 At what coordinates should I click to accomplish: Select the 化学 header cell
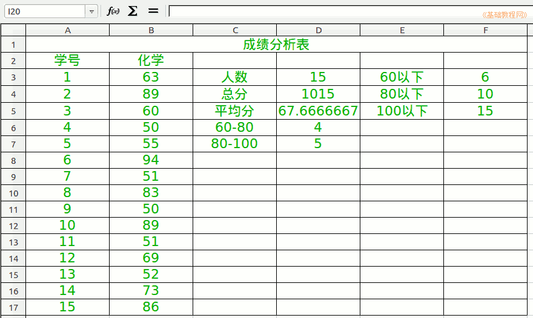(151, 60)
